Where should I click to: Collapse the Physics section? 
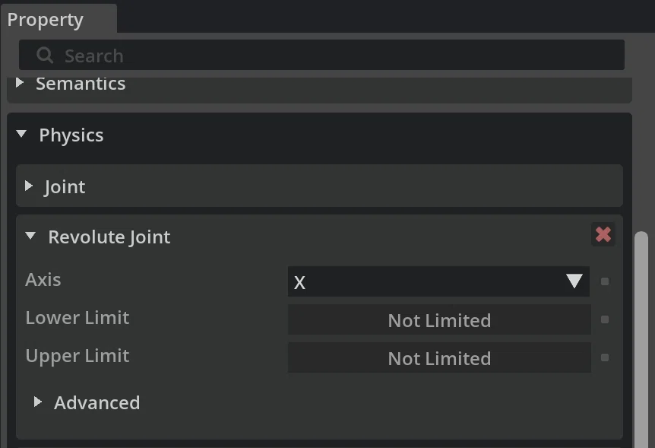coord(21,134)
